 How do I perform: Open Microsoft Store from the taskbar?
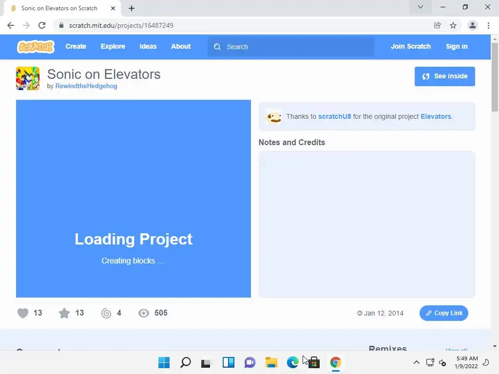(314, 362)
